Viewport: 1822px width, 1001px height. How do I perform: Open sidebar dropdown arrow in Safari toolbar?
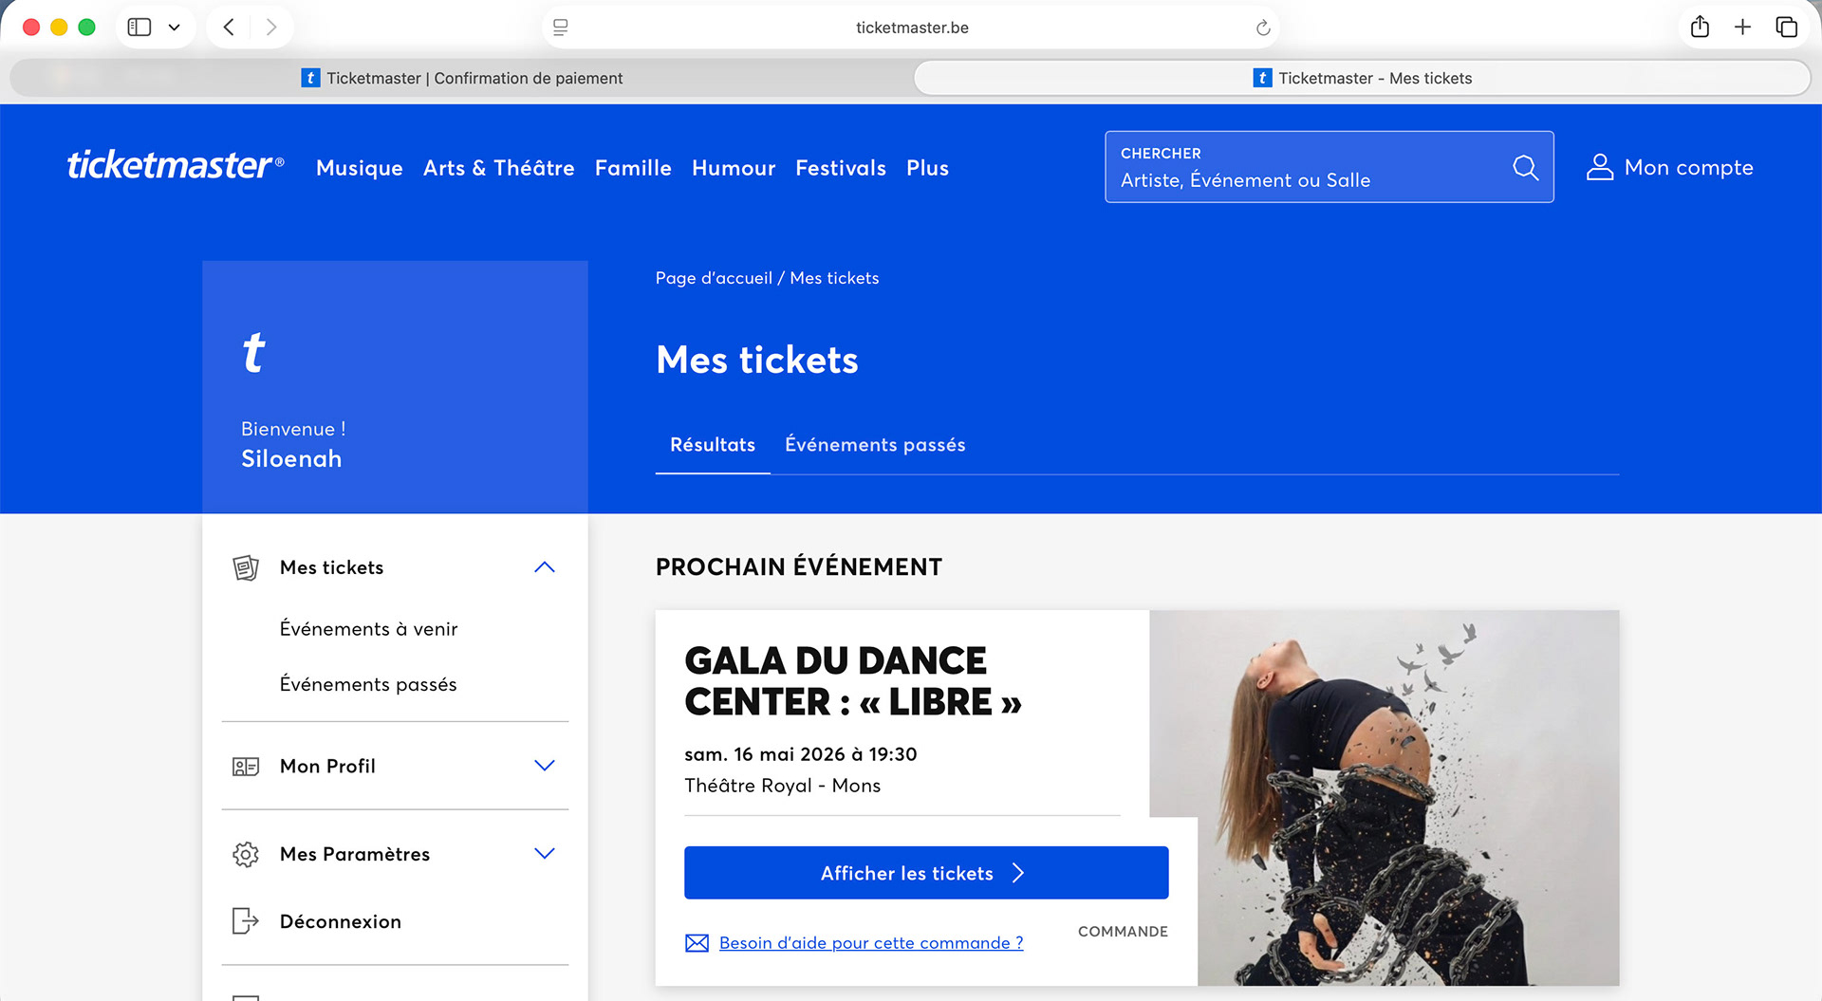[x=174, y=28]
